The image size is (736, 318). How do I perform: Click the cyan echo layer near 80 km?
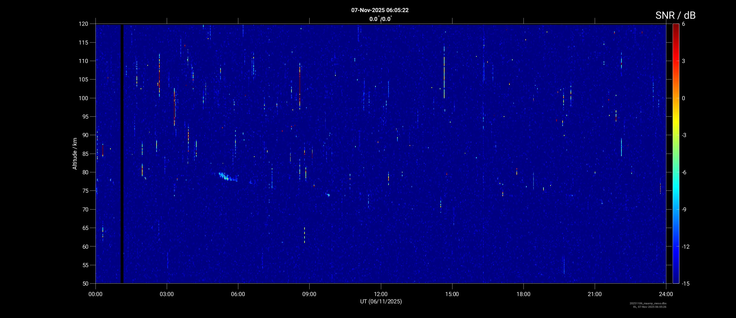[x=227, y=177]
